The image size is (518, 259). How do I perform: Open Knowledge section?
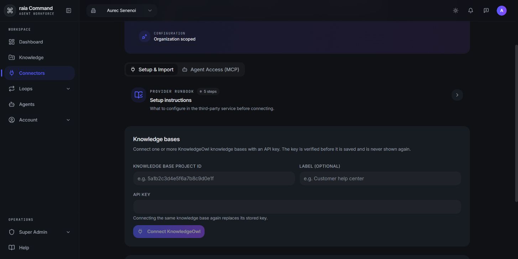coord(40,57)
